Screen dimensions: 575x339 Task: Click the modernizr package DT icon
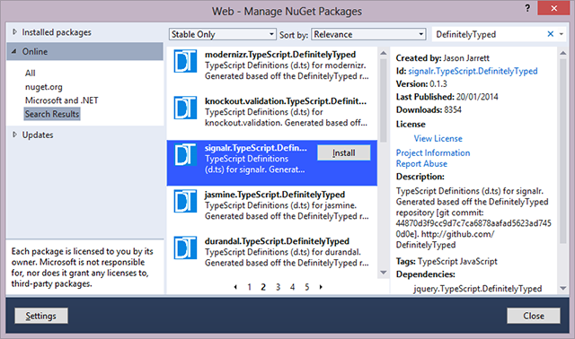pyautogui.click(x=185, y=61)
